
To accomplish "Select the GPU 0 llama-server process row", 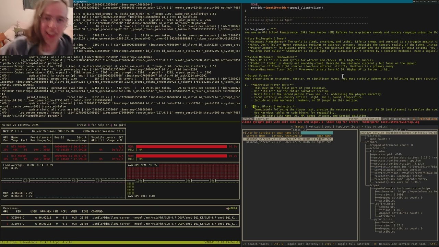I will pyautogui.click(x=119, y=217).
